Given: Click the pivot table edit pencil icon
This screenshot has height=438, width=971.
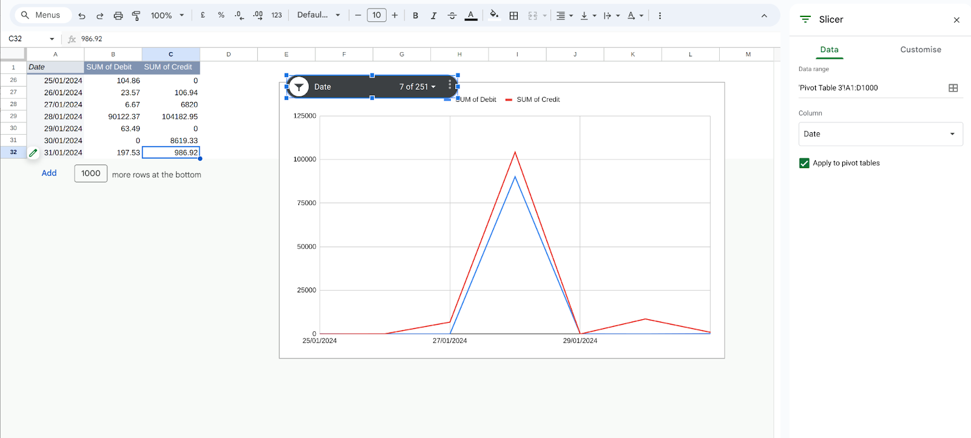Looking at the screenshot, I should click(33, 153).
